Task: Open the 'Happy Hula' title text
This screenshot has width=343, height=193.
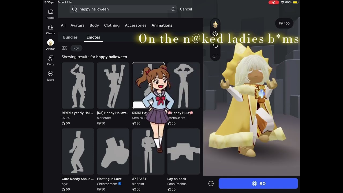Action: click(x=180, y=113)
